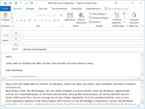145x109 pixels.
Task: Open the Adressbuch
Action: 70,17
